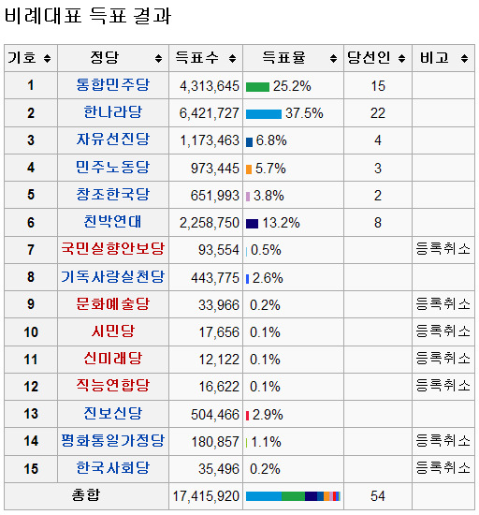Screen dimensions: 479x515
Task: Select vote count 180,857
Action: pyautogui.click(x=215, y=442)
